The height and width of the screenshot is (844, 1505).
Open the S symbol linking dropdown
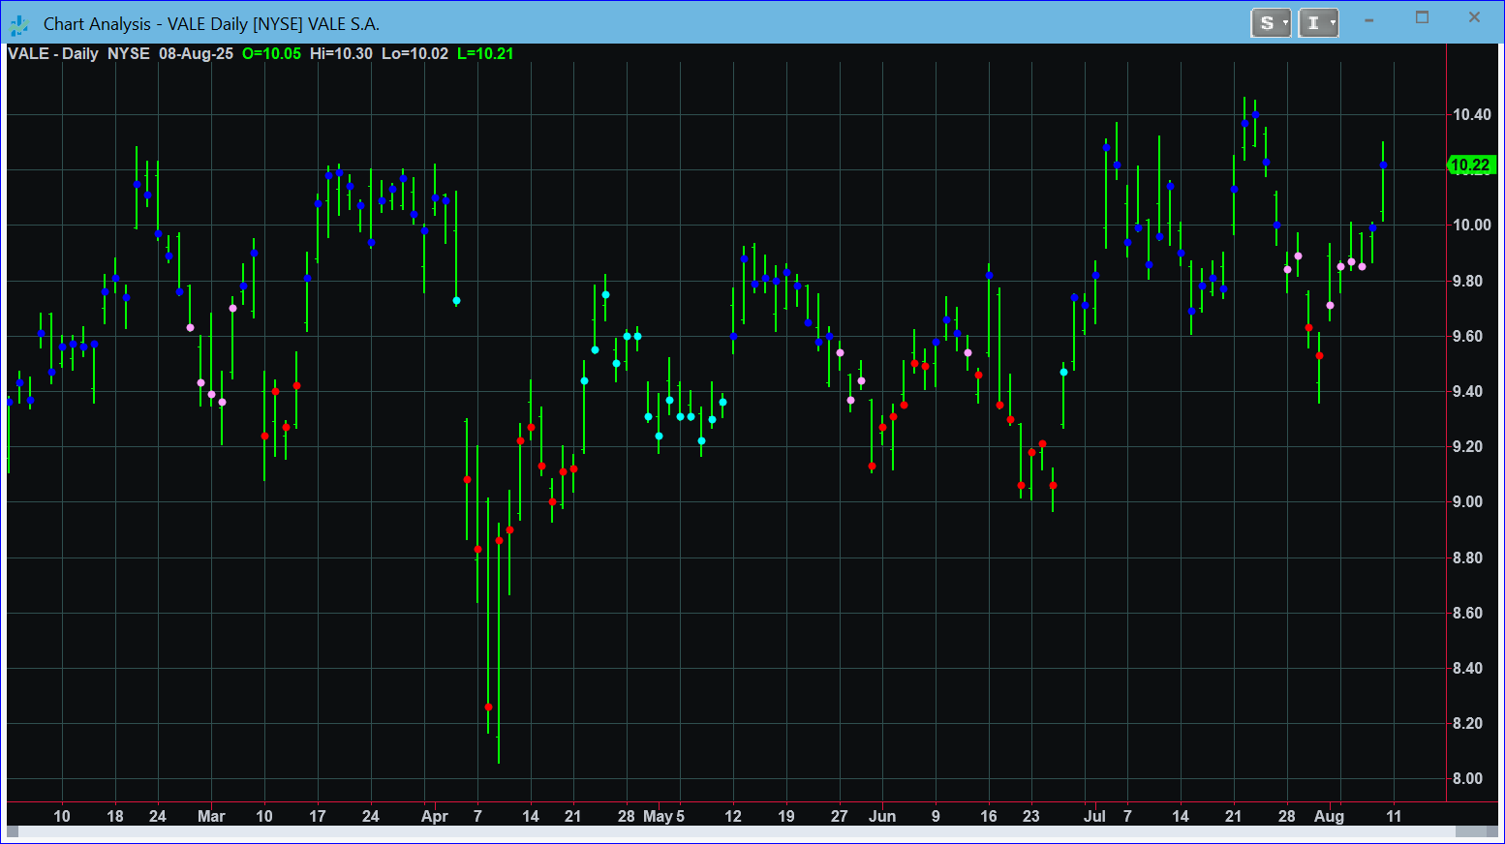1271,23
